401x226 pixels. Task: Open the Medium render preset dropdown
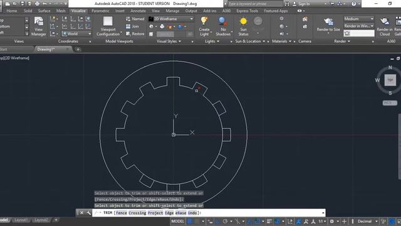(359, 19)
